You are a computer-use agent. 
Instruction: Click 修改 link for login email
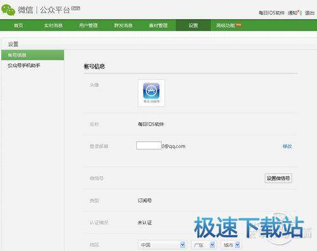click(287, 146)
